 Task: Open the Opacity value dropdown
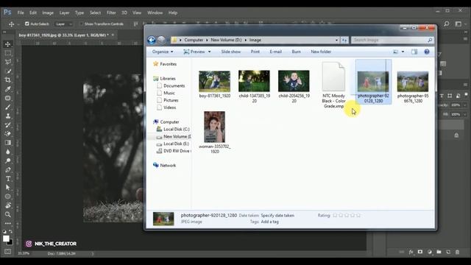pos(465,105)
